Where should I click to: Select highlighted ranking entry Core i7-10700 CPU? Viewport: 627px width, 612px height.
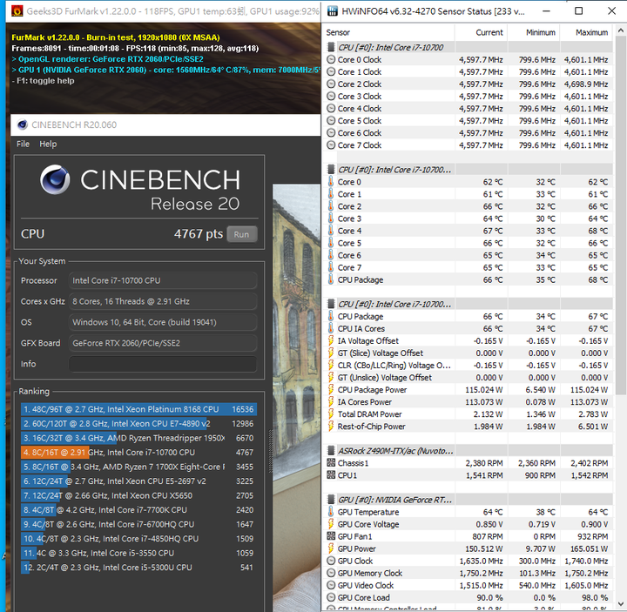(138, 453)
